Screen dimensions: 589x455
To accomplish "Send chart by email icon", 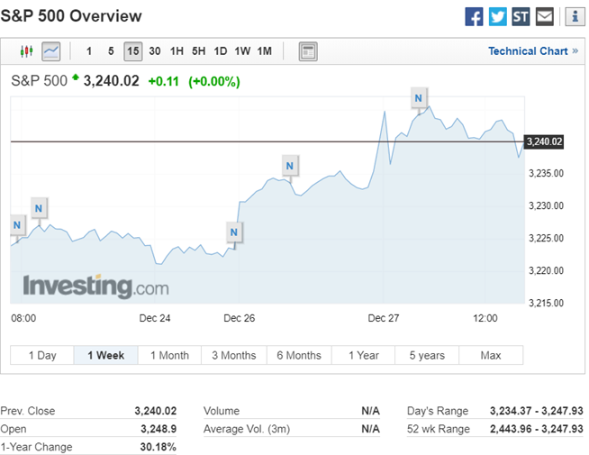I will pyautogui.click(x=545, y=16).
